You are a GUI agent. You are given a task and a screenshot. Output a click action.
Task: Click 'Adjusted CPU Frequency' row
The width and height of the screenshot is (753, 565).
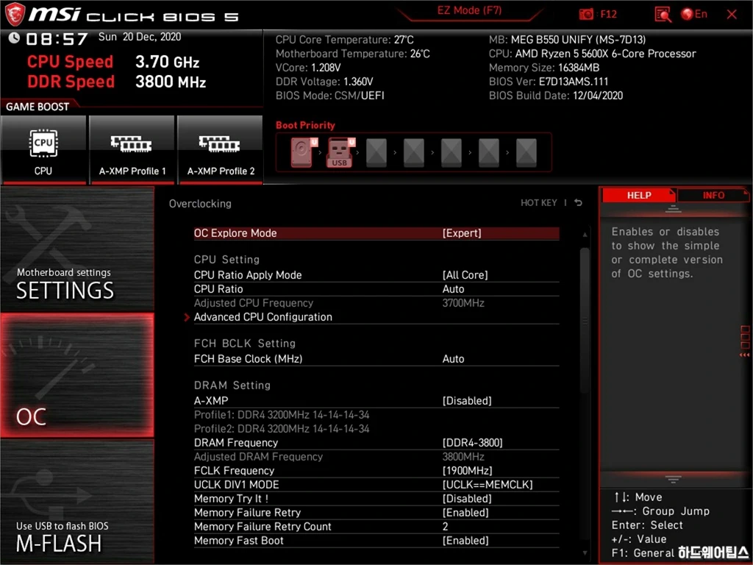coord(376,303)
